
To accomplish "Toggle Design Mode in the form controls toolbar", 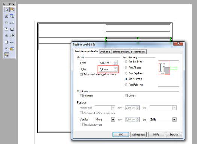I will pos(12,10).
